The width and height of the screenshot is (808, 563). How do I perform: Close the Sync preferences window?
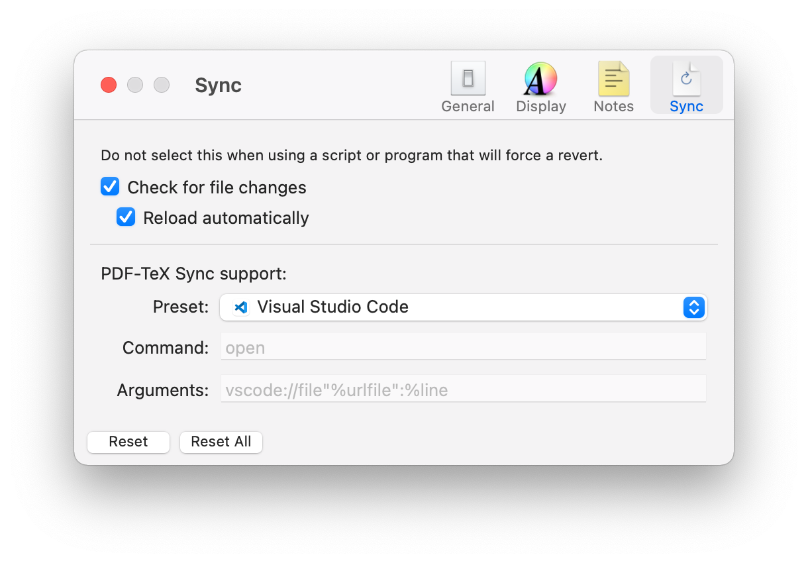tap(109, 85)
